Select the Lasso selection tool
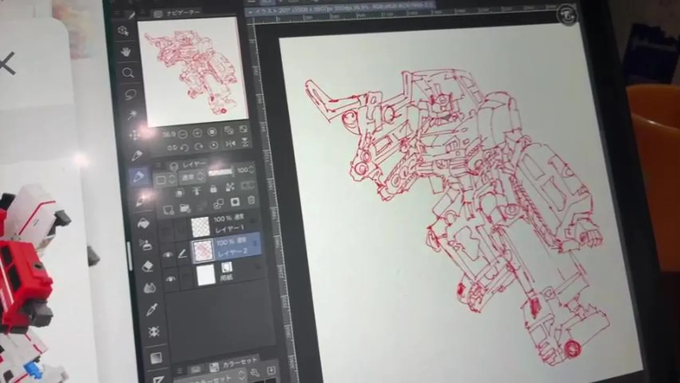The image size is (680, 383). 130,94
